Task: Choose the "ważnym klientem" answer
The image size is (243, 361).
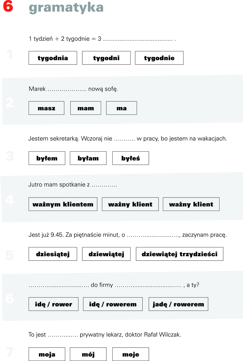Action: click(63, 204)
